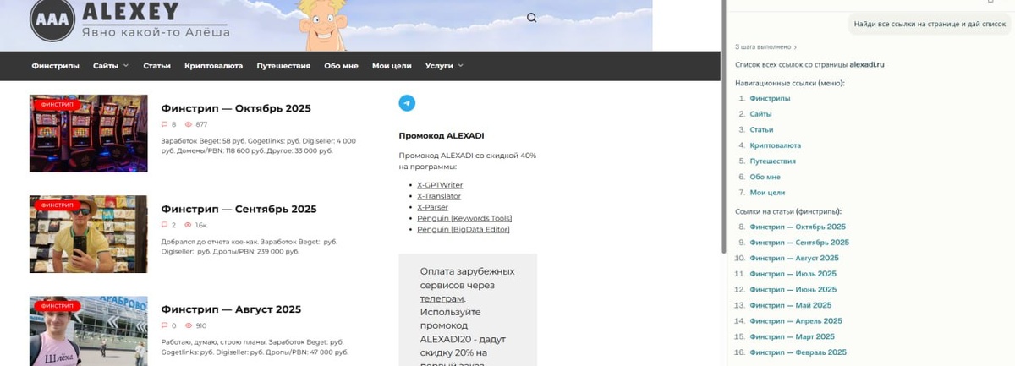
Task: Click bold alexadi.ru text in chat
Action: [x=867, y=64]
